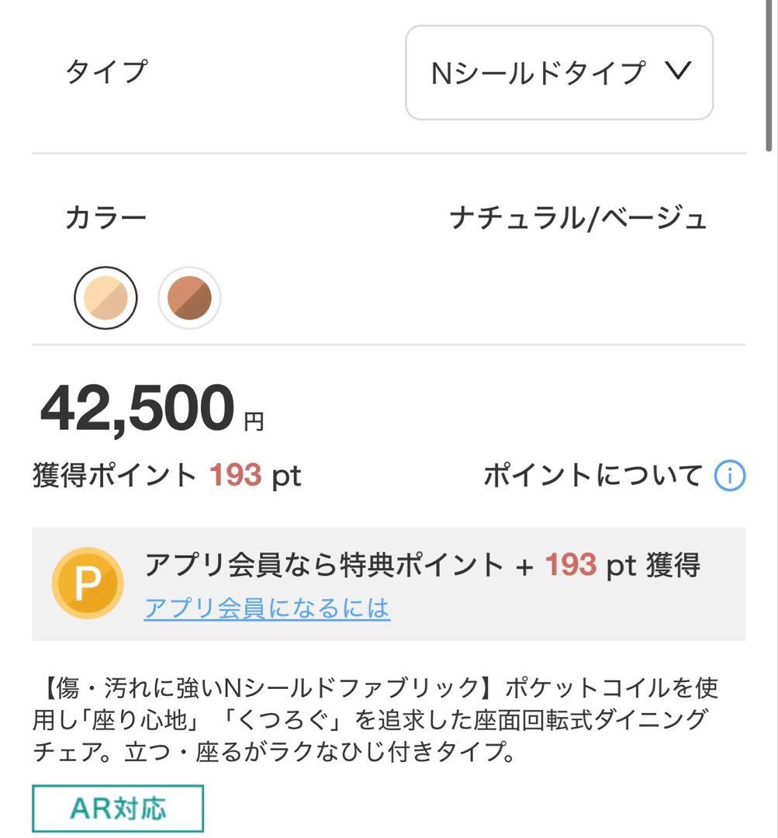Open the Nシールドタイプ type dropdown
Image resolution: width=778 pixels, height=838 pixels.
tap(558, 73)
